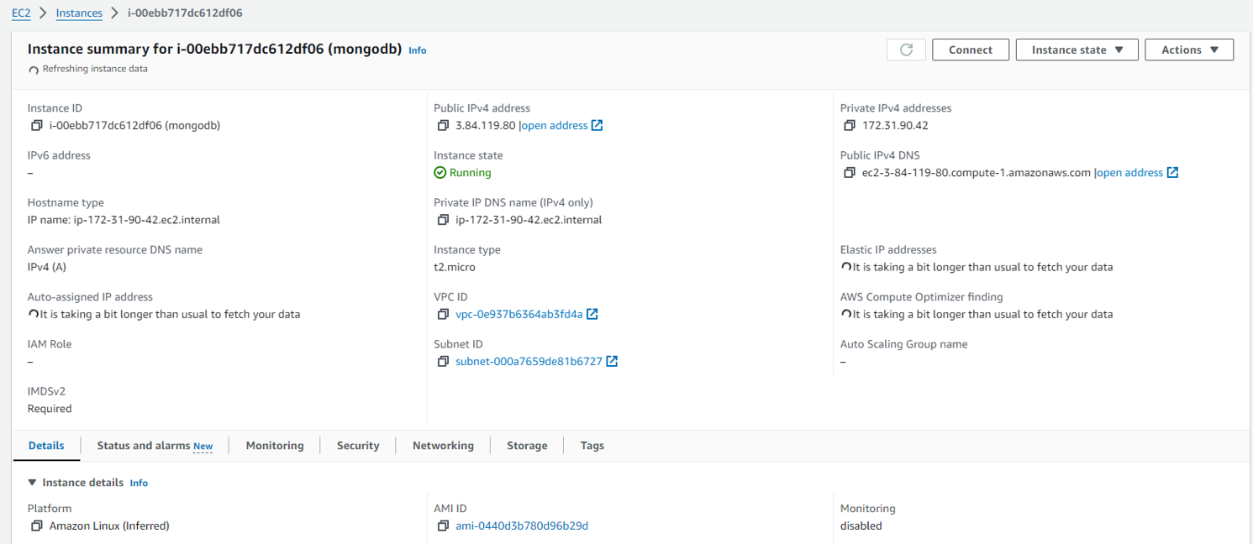The height and width of the screenshot is (544, 1253).
Task: Copy the Private IPv4 address
Action: coord(850,126)
